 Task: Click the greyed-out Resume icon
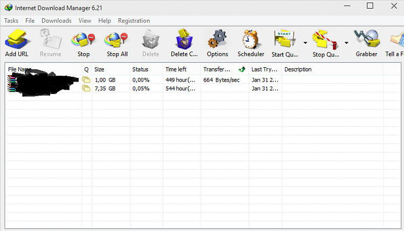51,39
